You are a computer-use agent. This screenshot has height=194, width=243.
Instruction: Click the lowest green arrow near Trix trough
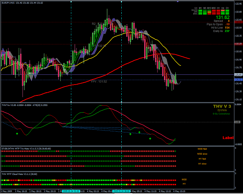coord(150,139)
